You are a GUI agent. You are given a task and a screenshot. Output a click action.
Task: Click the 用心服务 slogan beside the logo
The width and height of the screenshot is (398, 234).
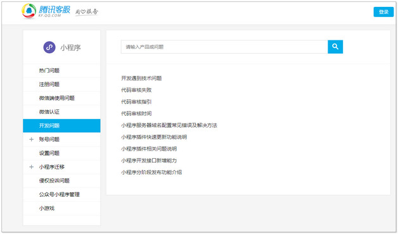pos(87,11)
